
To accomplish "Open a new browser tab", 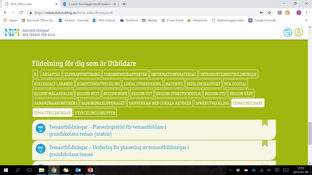I will pyautogui.click(x=124, y=4).
